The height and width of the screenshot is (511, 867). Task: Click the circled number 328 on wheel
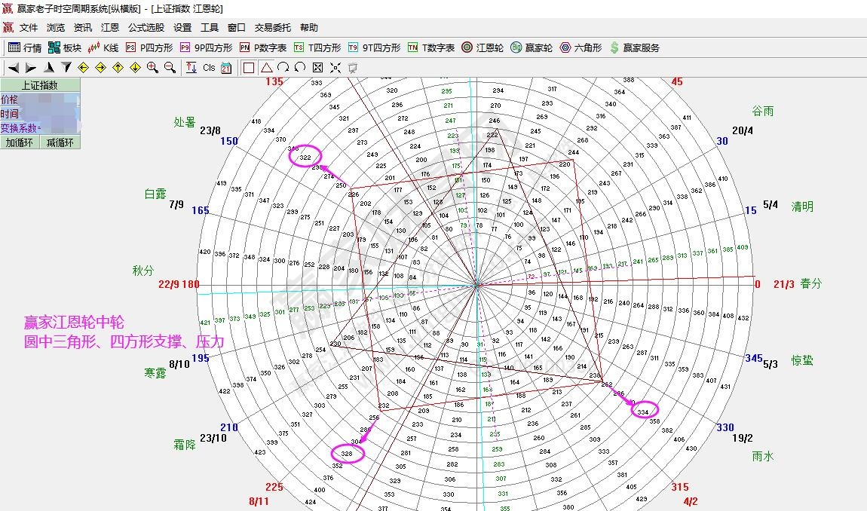(x=347, y=454)
